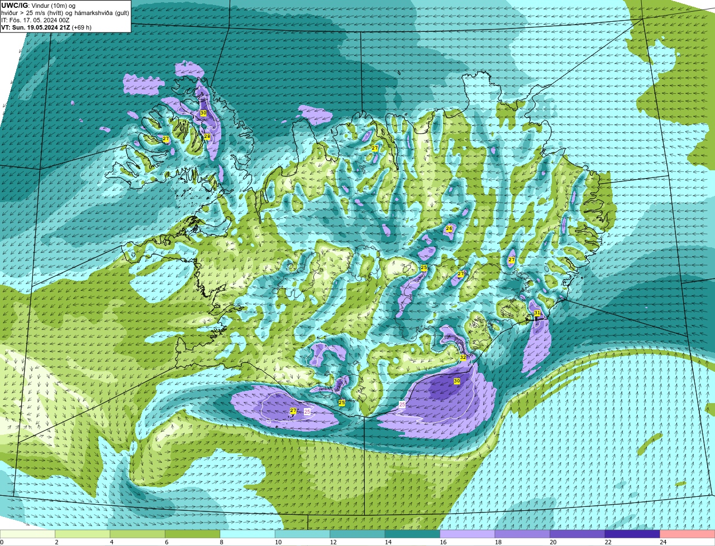Select the pink above-24 legend swatch
Image resolution: width=715 pixels, height=546 pixels.
pos(688,534)
